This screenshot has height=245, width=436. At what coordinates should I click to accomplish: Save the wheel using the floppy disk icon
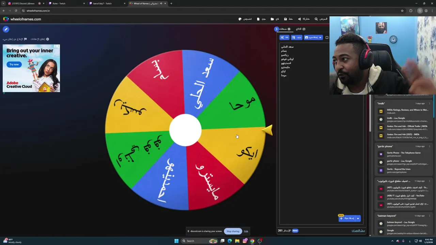pos(288,19)
